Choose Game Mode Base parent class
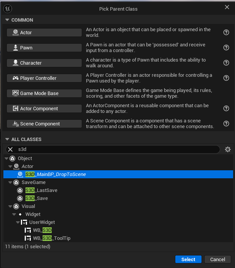 click(x=44, y=93)
